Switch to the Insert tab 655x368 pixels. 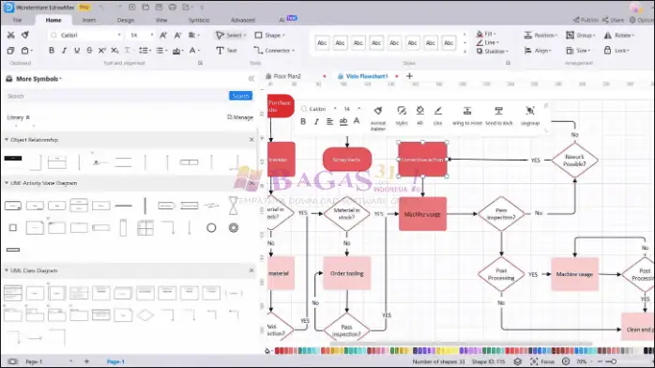click(89, 20)
